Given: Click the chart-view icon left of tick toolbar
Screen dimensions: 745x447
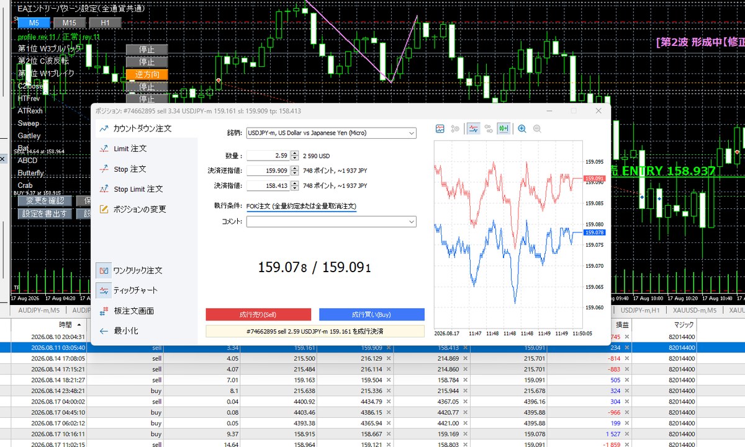Looking at the screenshot, I should (x=440, y=129).
